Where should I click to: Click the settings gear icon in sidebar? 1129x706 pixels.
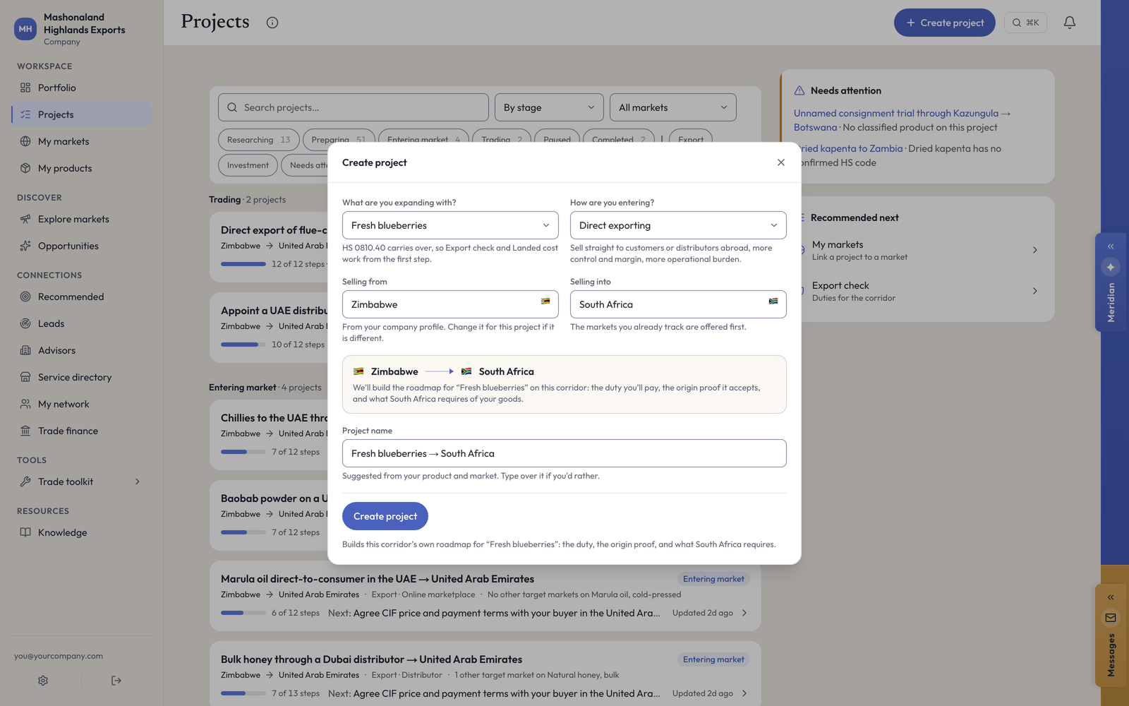pos(43,681)
